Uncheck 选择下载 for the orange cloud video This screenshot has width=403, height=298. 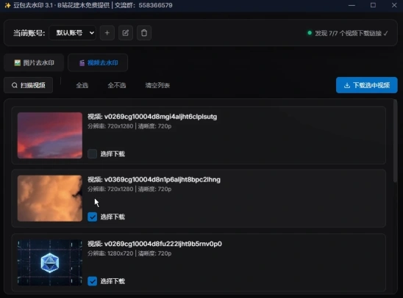coord(92,217)
